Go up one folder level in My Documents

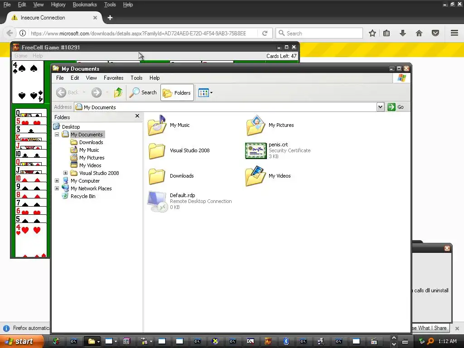tap(118, 92)
